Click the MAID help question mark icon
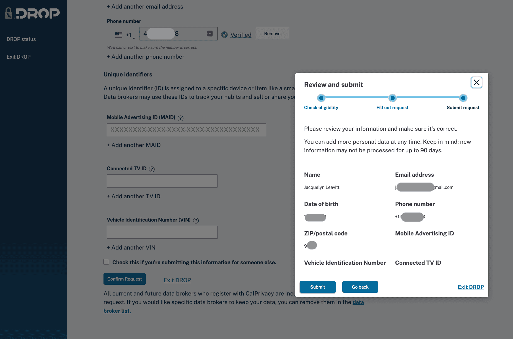The height and width of the screenshot is (339, 513). tap(180, 118)
